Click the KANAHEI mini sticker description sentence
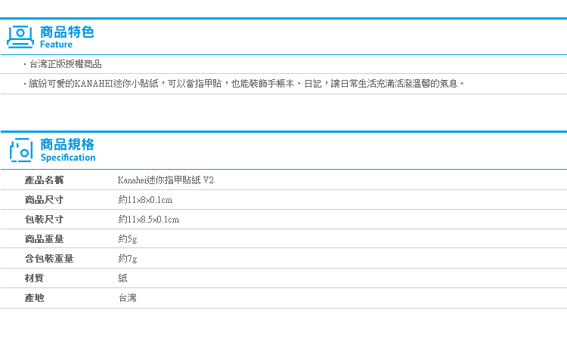The width and height of the screenshot is (567, 341). [244, 84]
